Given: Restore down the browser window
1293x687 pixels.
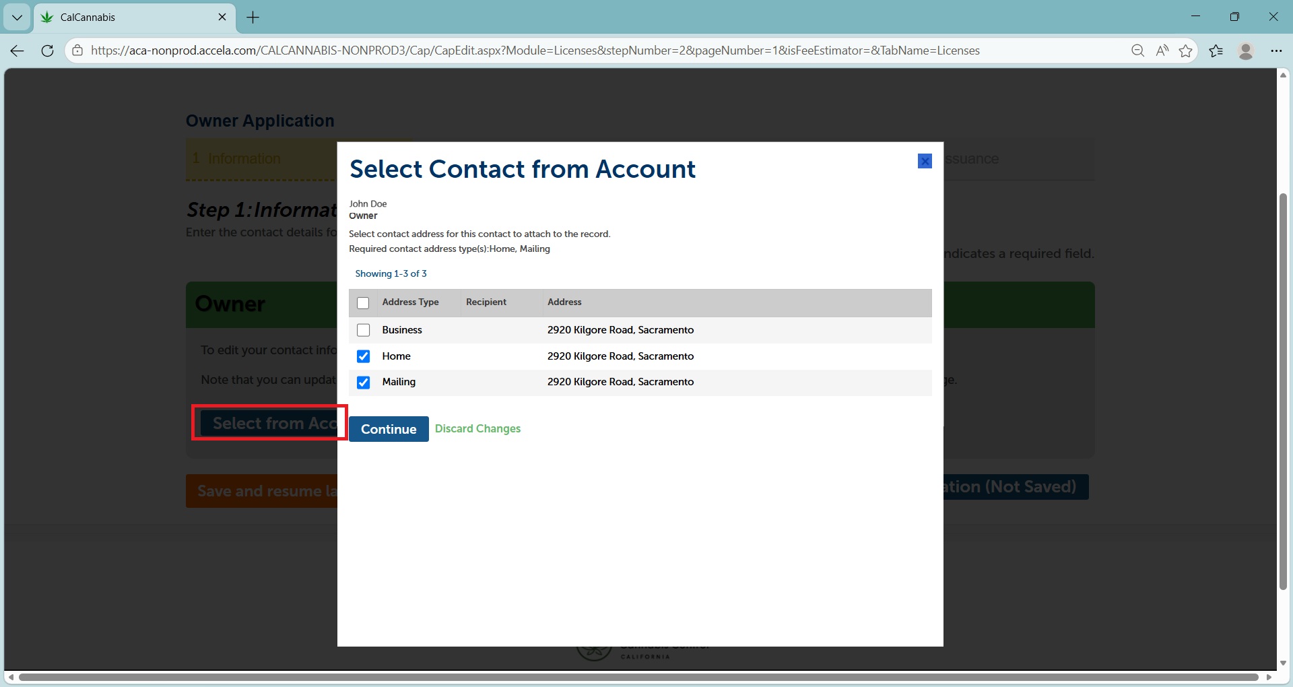Looking at the screenshot, I should (x=1234, y=17).
